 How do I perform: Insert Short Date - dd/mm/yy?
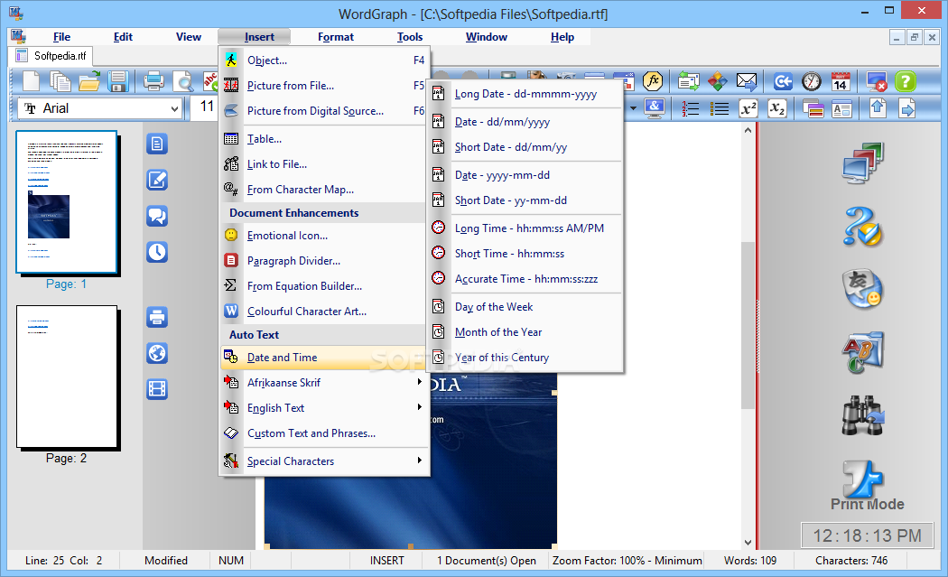click(x=525, y=147)
